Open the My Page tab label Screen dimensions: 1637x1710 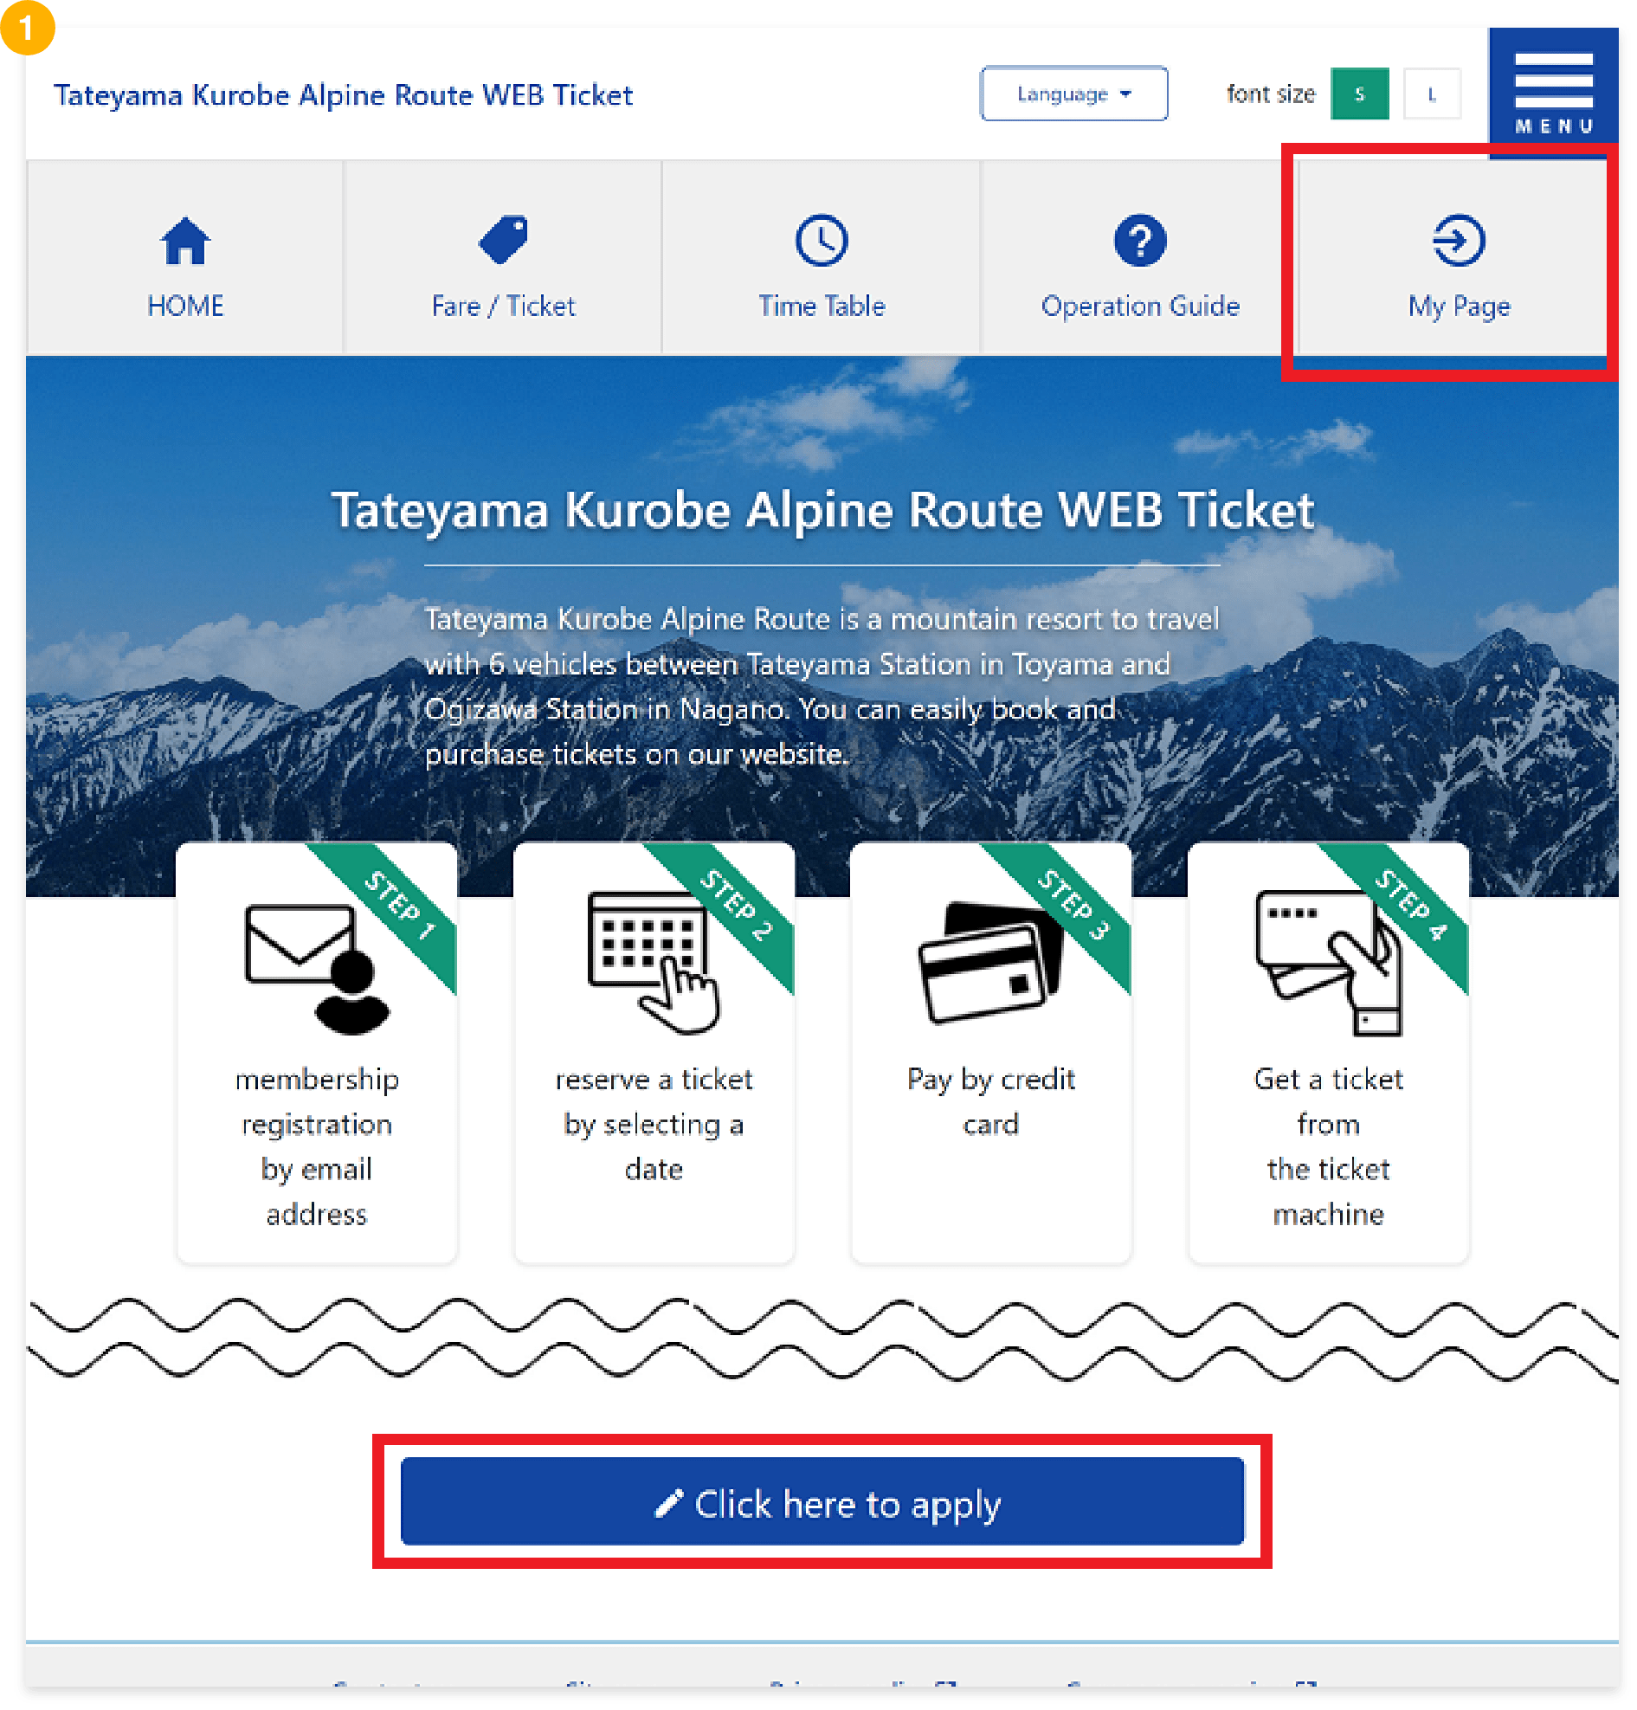coord(1457,307)
